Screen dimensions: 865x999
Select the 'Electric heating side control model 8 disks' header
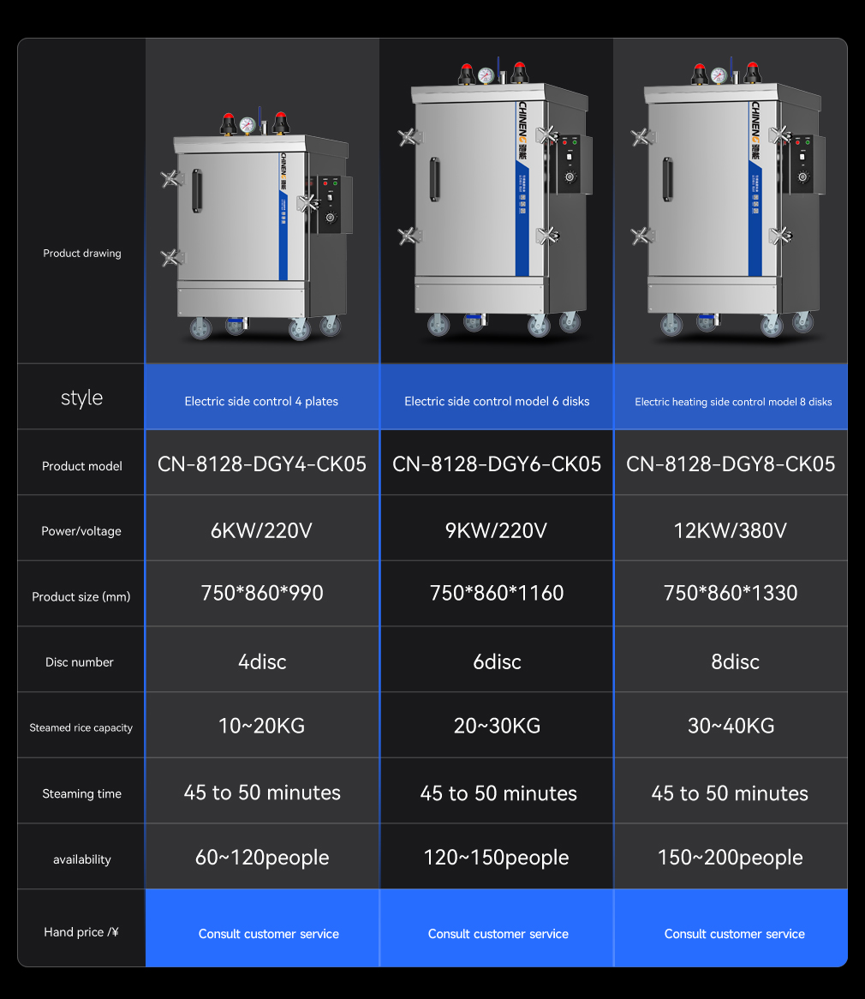733,401
